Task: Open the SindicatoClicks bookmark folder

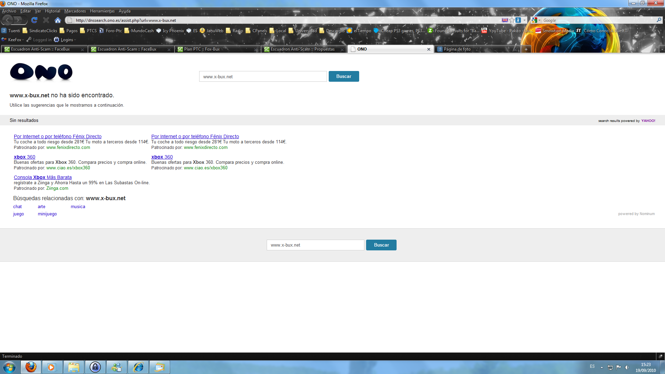Action: [40, 30]
